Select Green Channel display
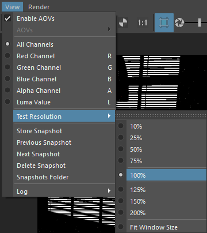Screen dimensions: 207x233 click(x=59, y=67)
